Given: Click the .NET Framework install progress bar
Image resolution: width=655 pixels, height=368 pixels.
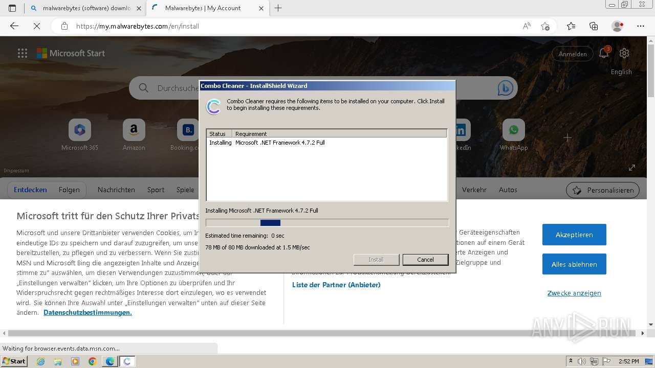Looking at the screenshot, I should (327, 223).
